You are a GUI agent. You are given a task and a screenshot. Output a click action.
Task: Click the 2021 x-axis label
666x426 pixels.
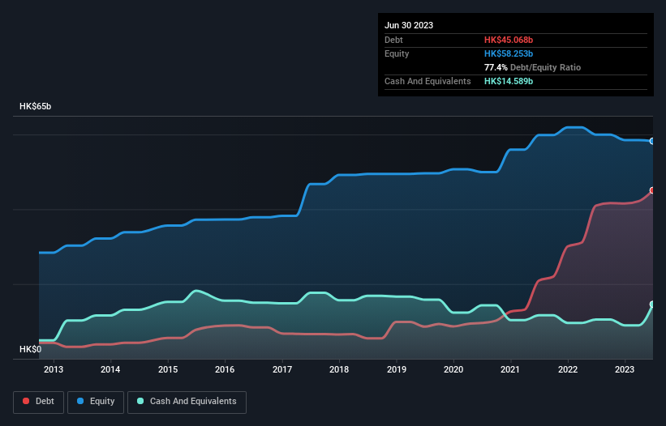point(510,369)
